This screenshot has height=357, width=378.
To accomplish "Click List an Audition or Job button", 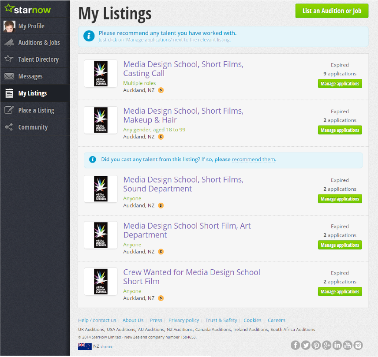I will pos(332,11).
